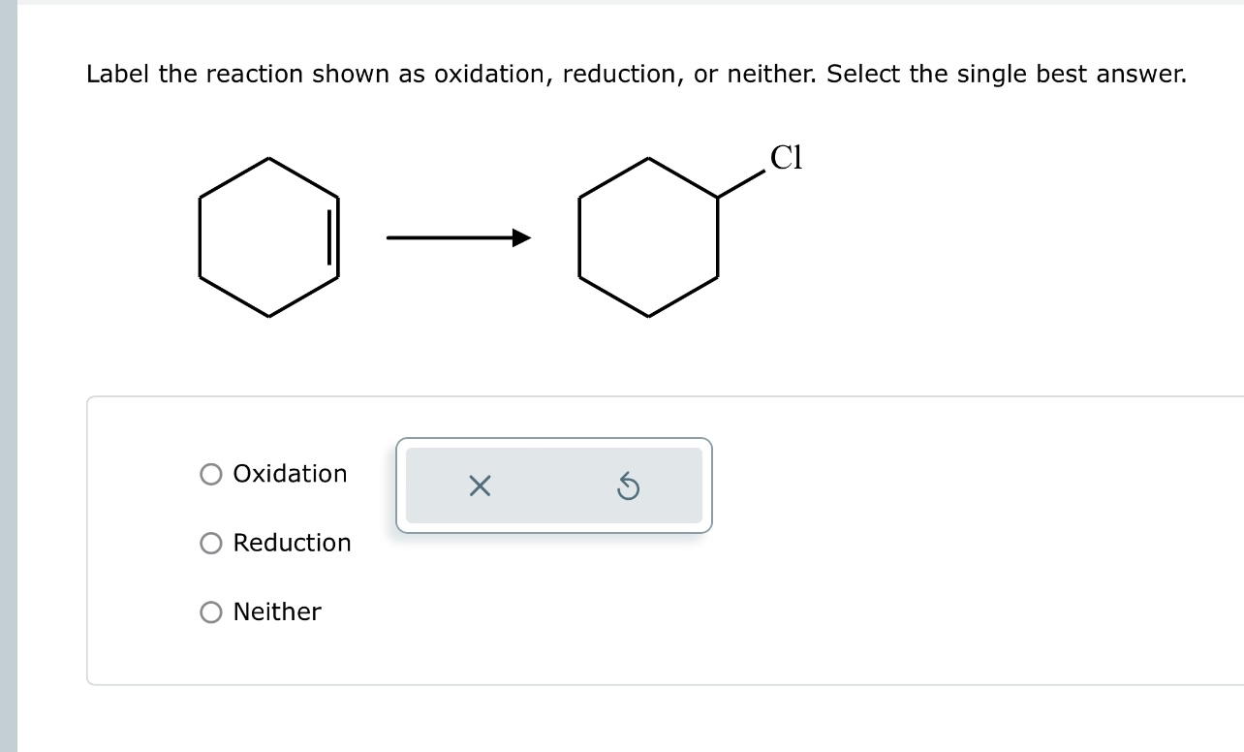This screenshot has width=1244, height=752.
Task: Click the phrase 'Select the single best answer'
Action: tap(1007, 74)
